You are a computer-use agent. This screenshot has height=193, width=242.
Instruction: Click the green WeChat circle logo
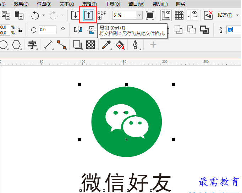point(126,122)
